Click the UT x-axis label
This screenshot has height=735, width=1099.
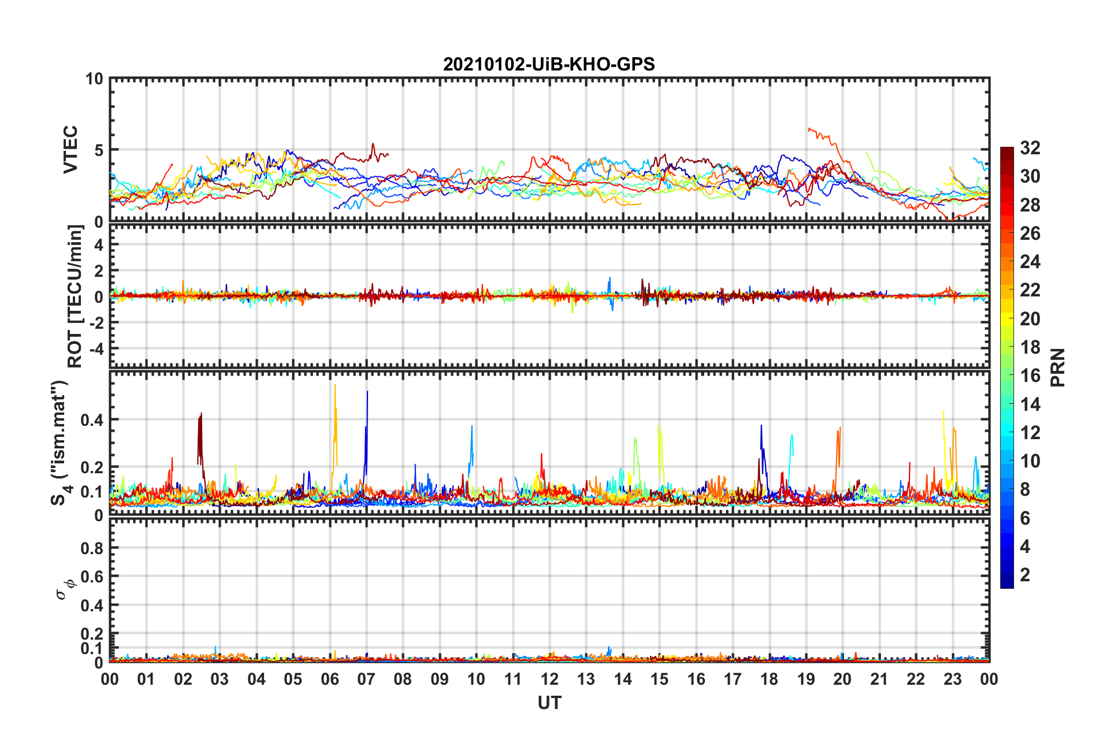(549, 703)
